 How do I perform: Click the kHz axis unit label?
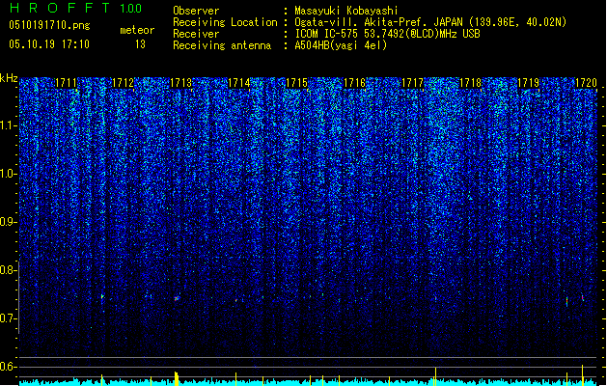click(x=9, y=78)
